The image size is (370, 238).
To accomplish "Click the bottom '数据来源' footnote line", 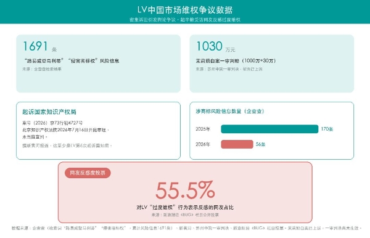I will tap(186, 228).
